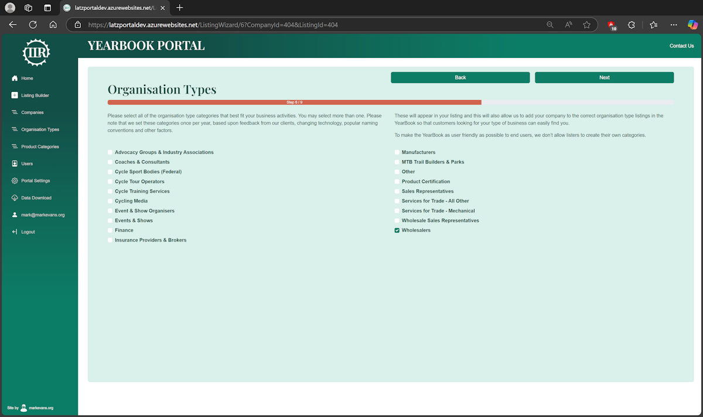Check Cycling Media
This screenshot has height=417, width=703.
pos(110,201)
